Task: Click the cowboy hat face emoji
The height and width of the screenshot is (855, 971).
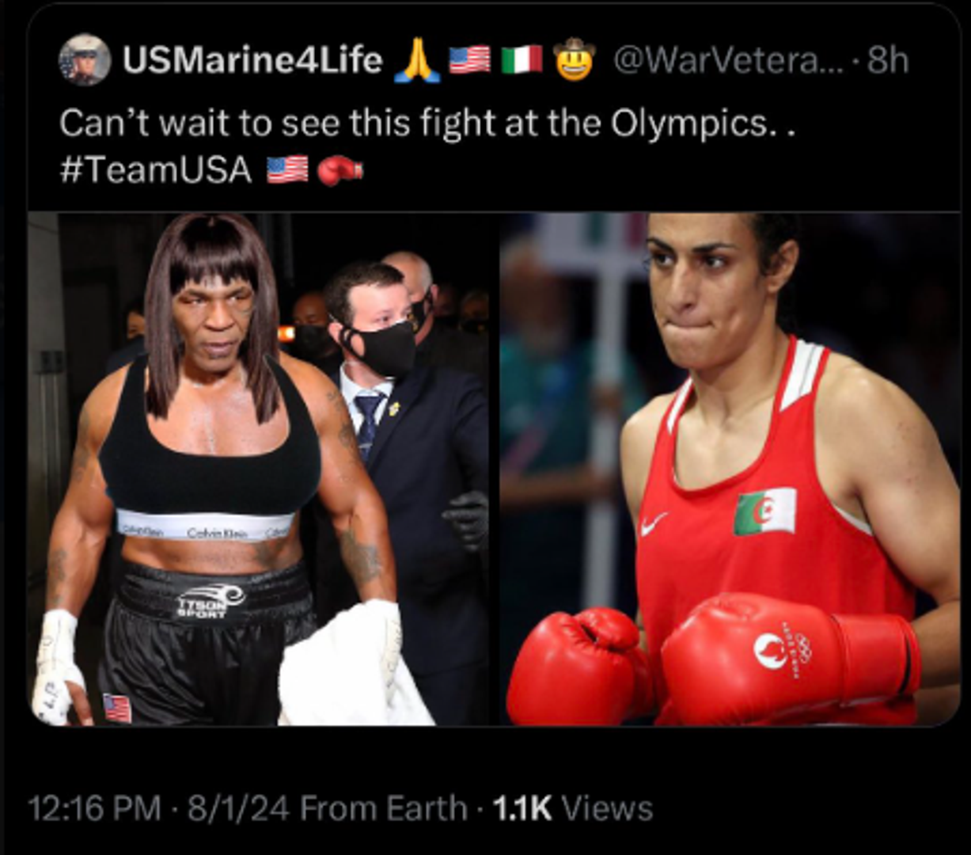Action: pyautogui.click(x=575, y=59)
